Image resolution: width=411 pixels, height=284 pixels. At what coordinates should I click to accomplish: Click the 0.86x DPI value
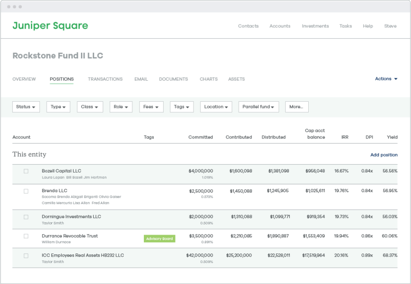[x=367, y=236]
